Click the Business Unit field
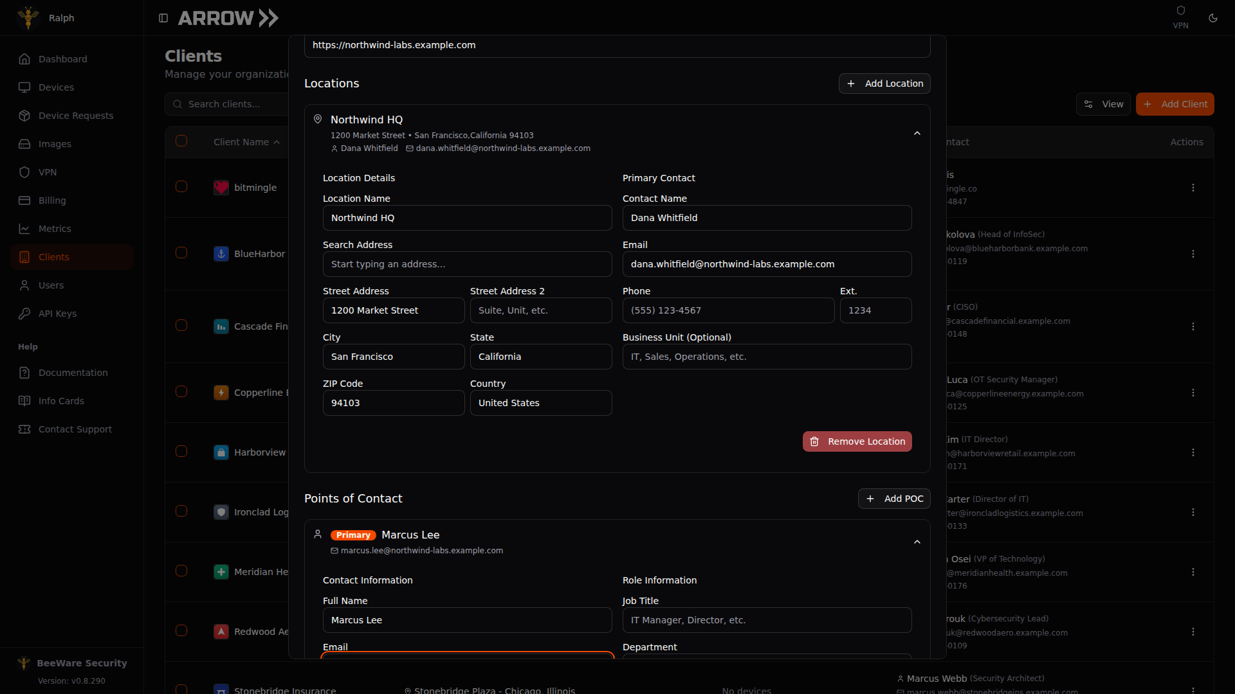The height and width of the screenshot is (694, 1235). [x=767, y=357]
